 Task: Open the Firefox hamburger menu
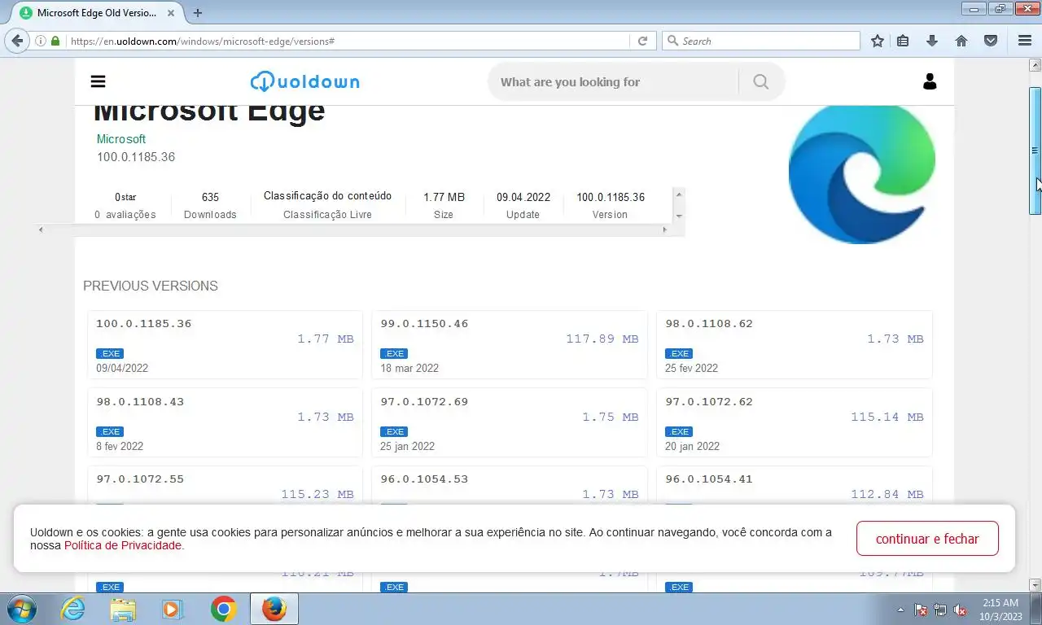click(1025, 41)
